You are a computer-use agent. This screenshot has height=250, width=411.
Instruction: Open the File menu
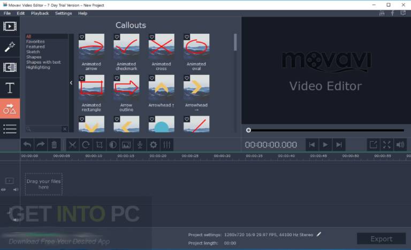tap(7, 13)
